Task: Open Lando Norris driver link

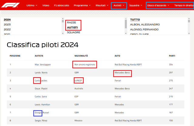Action: pyautogui.click(x=41, y=73)
